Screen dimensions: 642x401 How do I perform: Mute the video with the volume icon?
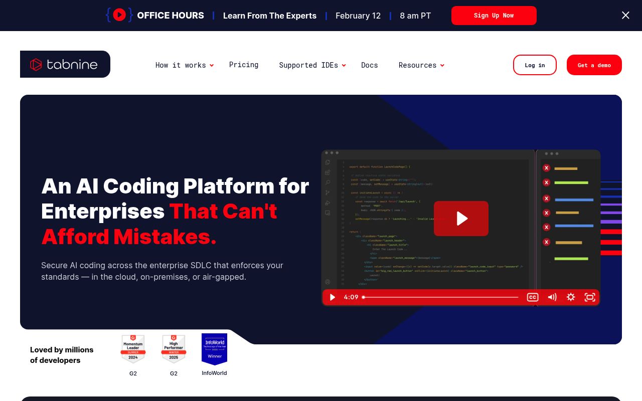(x=552, y=297)
